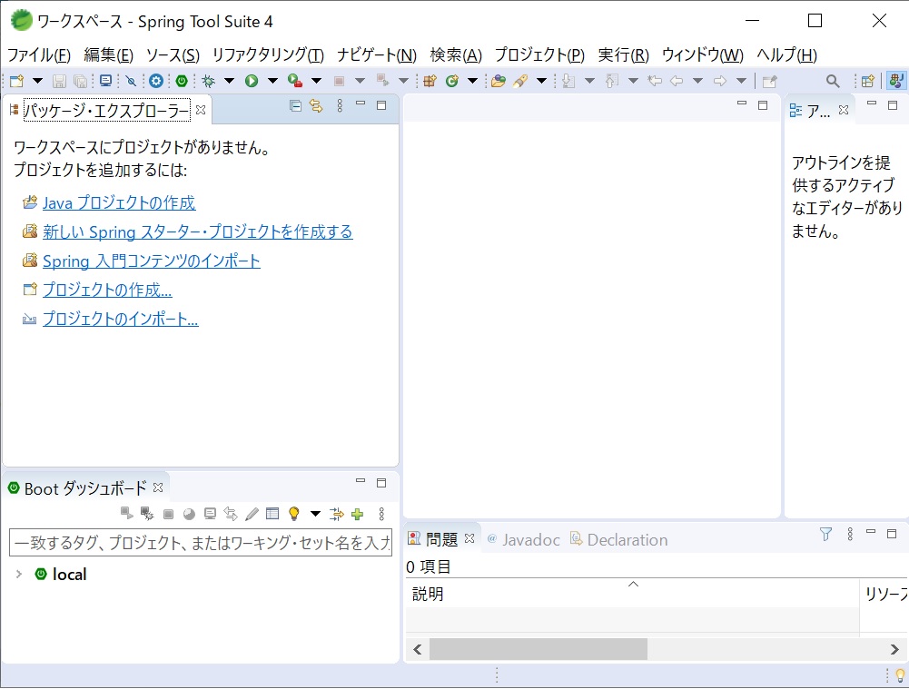Click 'プロジェクトのインポート...' link
Image resolution: width=909 pixels, height=689 pixels.
click(x=121, y=318)
